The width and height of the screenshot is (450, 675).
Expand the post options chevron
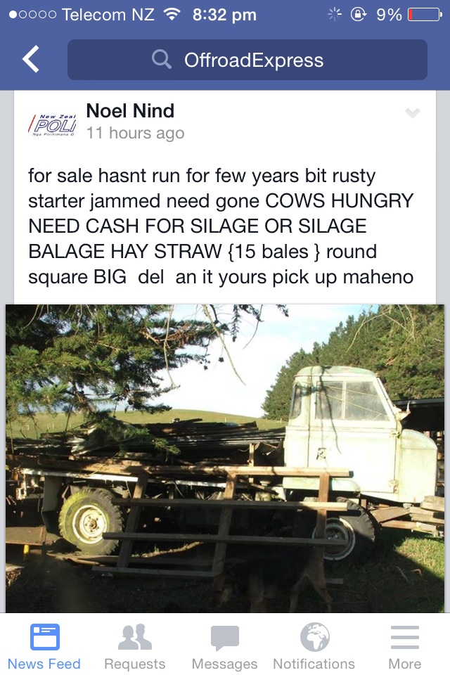413,113
